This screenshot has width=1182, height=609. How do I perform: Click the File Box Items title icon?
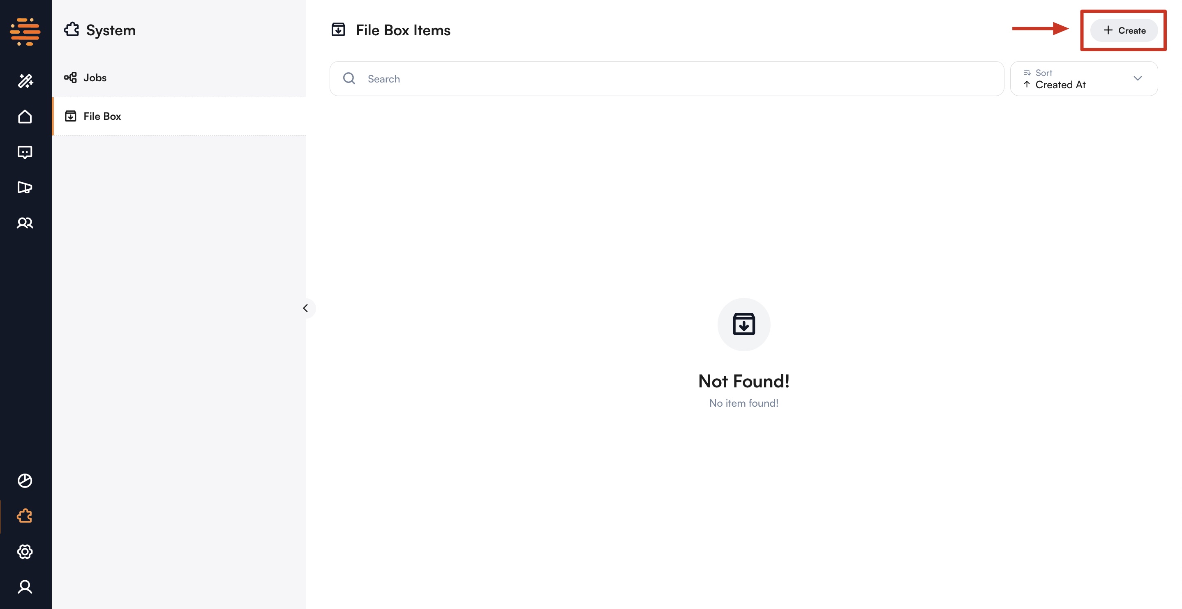tap(339, 29)
